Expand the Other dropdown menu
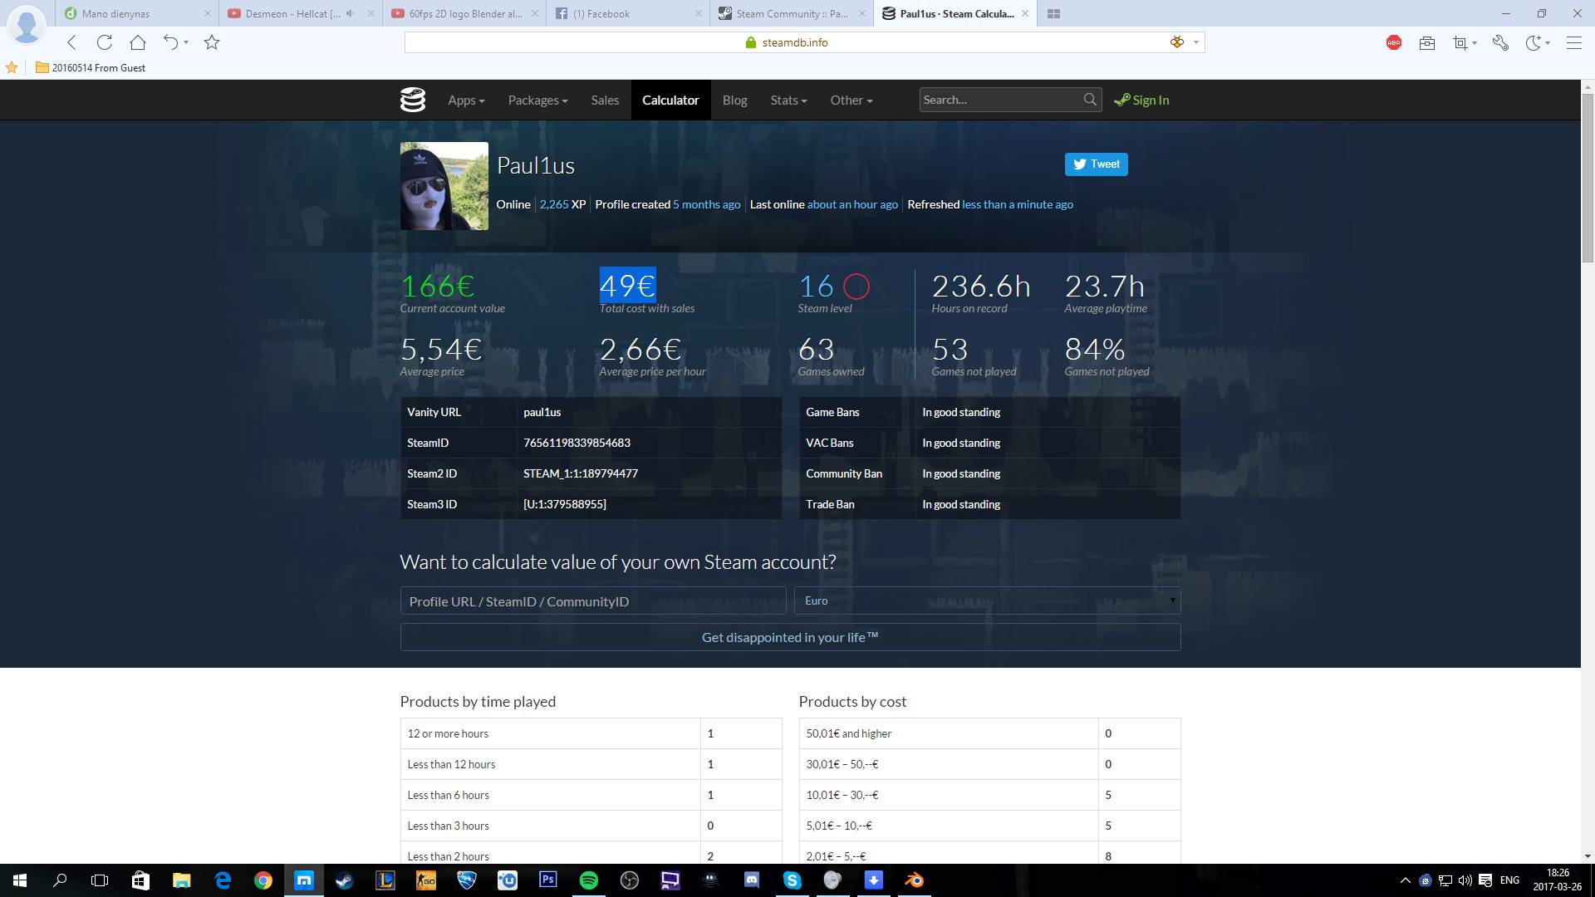The width and height of the screenshot is (1595, 897). click(x=851, y=100)
